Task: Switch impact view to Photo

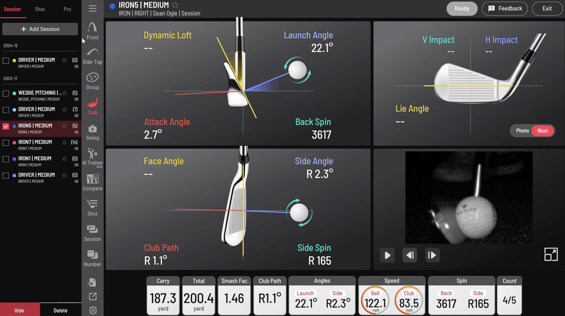Action: coord(522,131)
